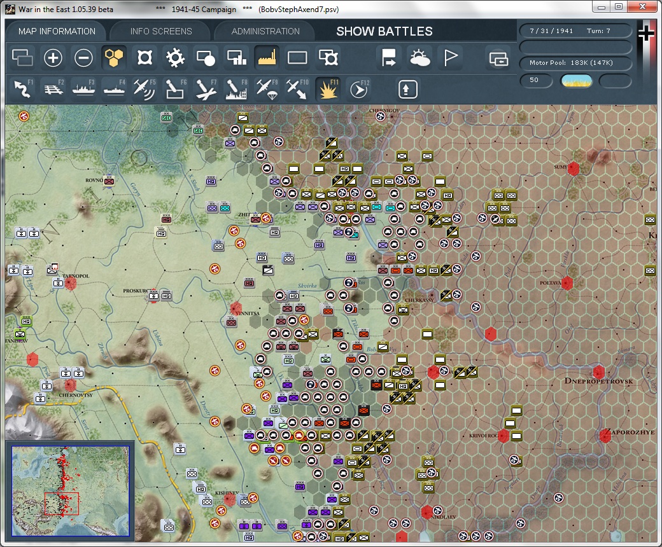Click the wheat field terrain indicator
The image size is (662, 547).
point(576,81)
